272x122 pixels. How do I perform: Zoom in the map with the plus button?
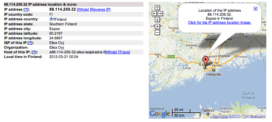click(157, 26)
